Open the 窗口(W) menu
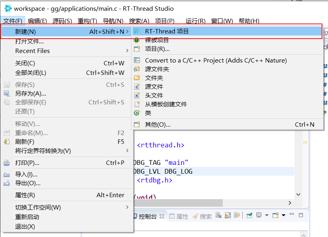The image size is (328, 237). 222,21
